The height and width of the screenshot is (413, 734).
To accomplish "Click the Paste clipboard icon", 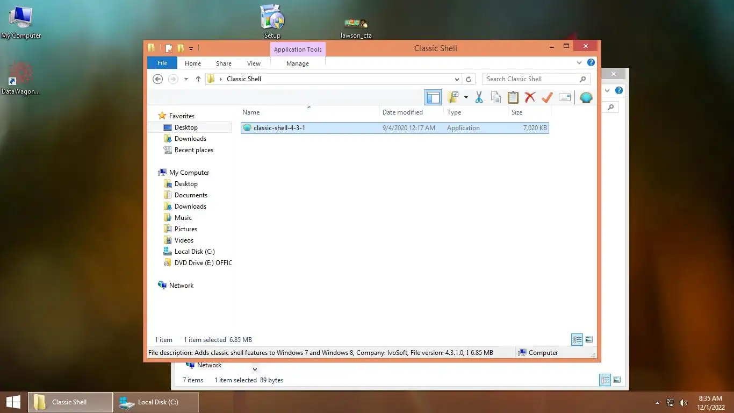I will [513, 97].
